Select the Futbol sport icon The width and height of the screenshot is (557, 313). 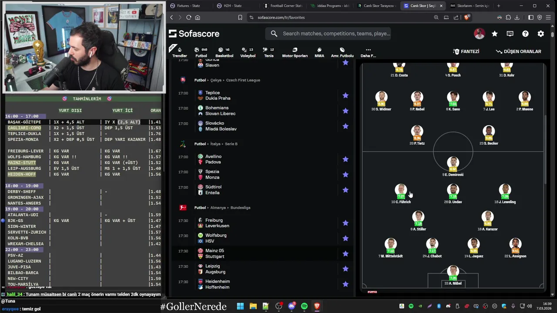[x=201, y=52]
